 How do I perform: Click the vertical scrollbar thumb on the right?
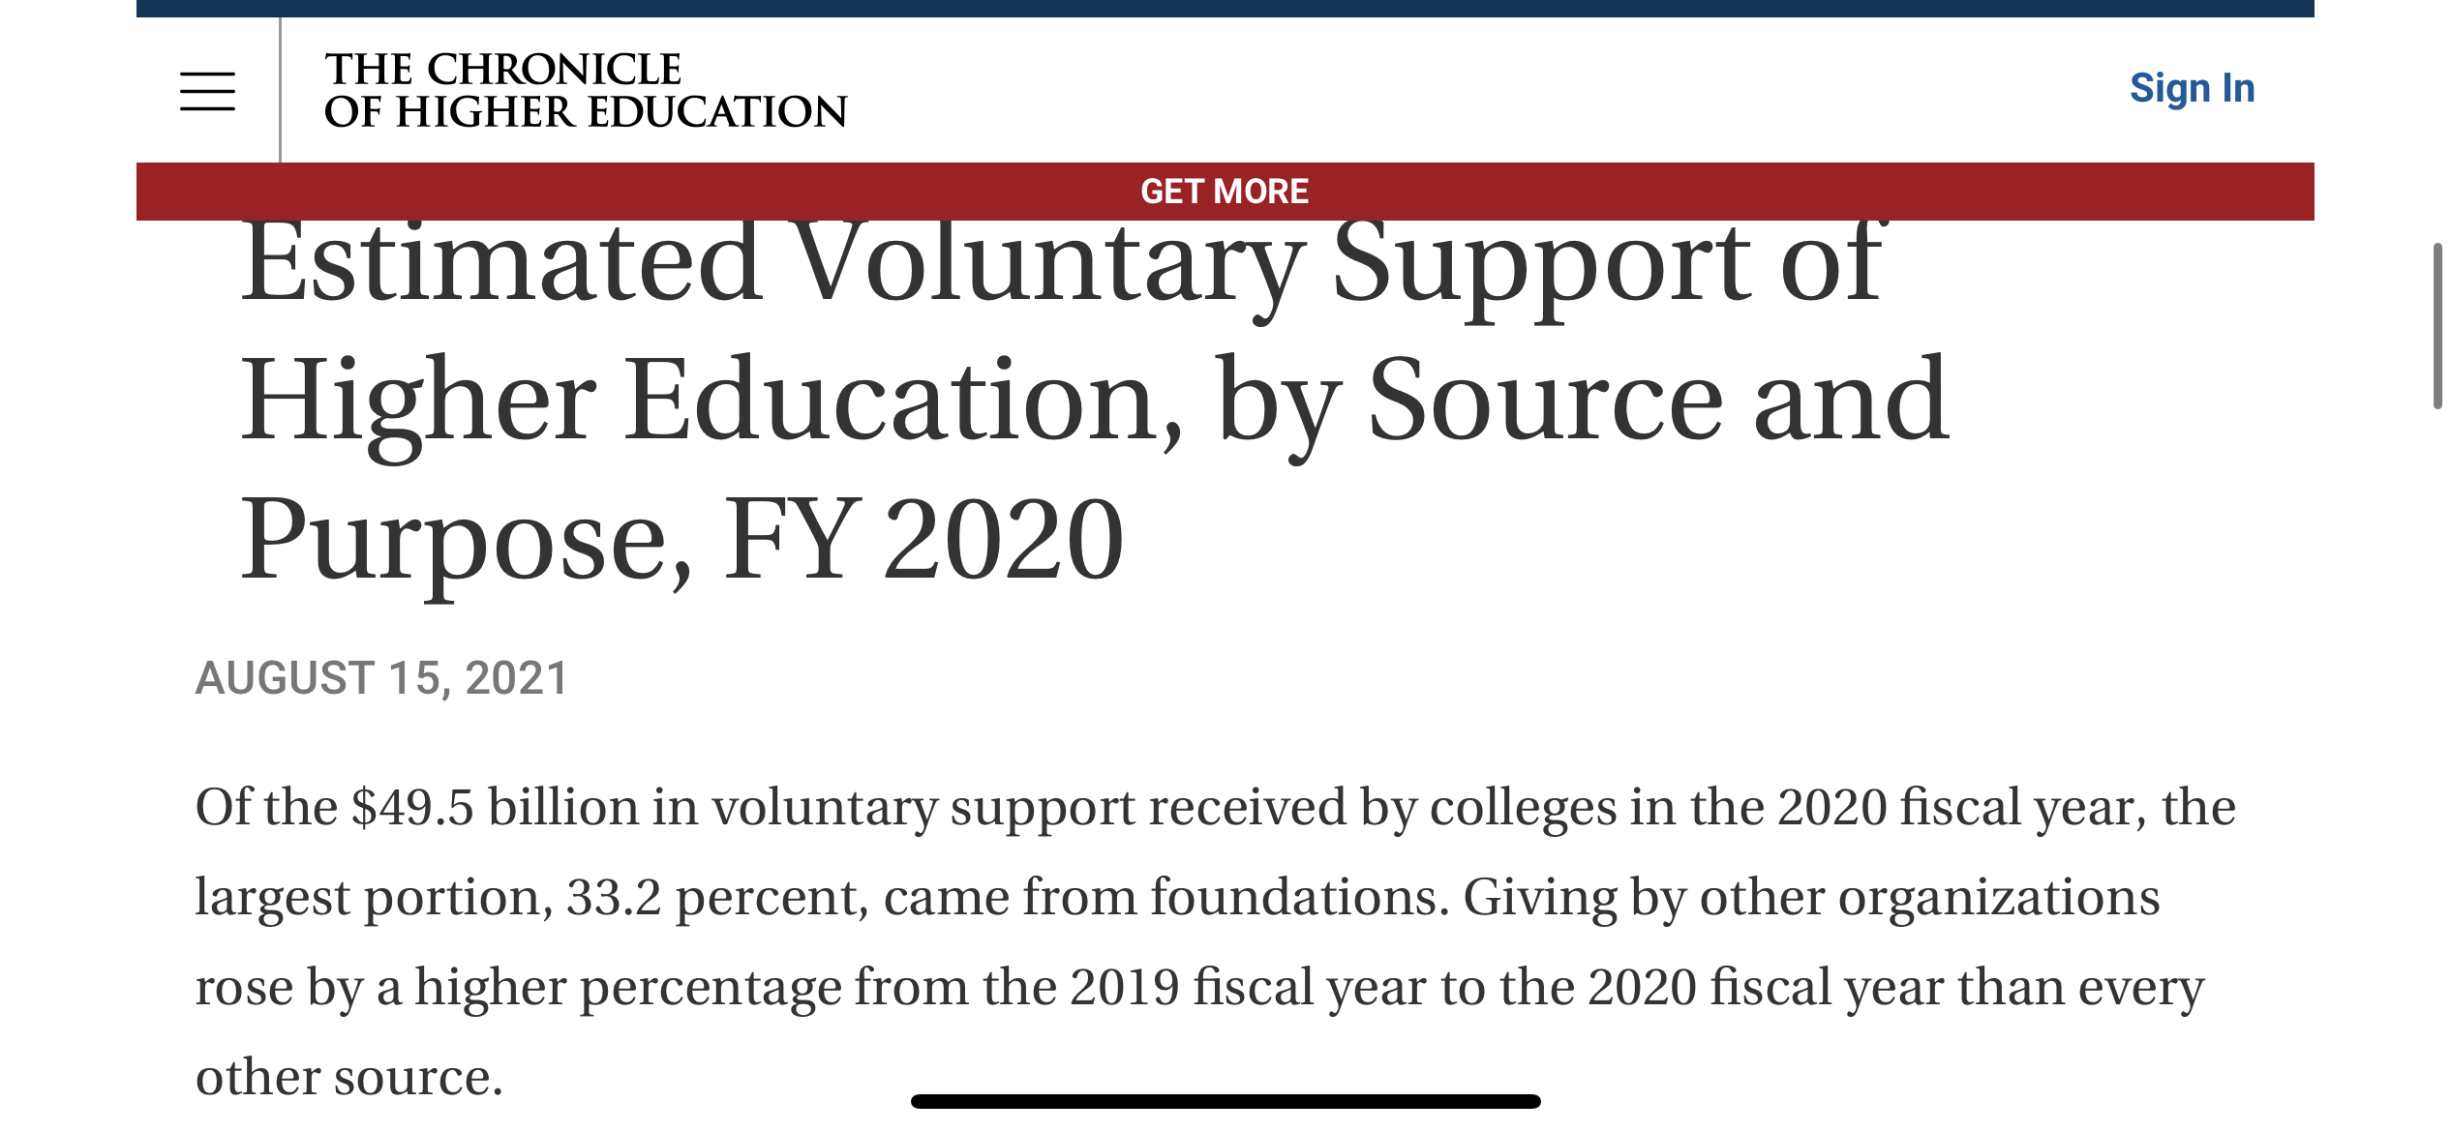coord(2437,326)
